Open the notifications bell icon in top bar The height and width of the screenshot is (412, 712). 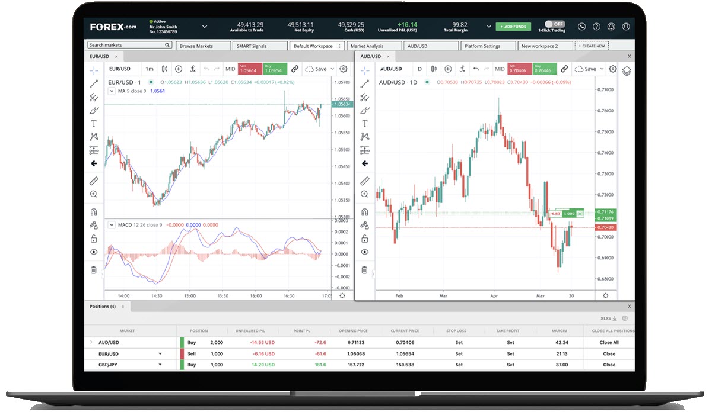click(x=611, y=27)
